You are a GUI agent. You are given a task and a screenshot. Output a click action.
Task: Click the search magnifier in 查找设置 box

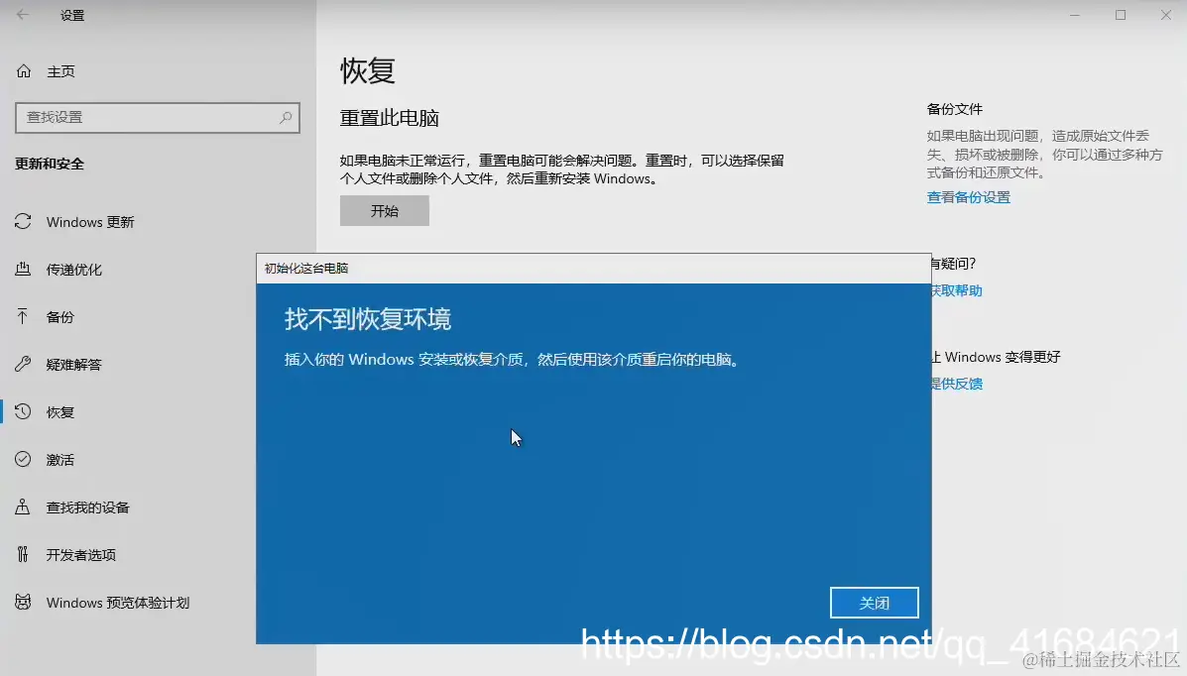coord(285,117)
